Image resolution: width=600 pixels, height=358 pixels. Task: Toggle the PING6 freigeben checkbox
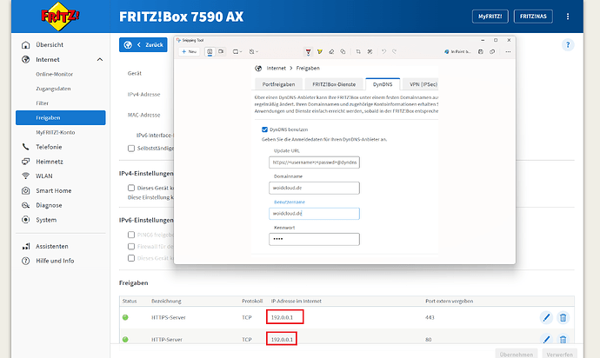tap(131, 235)
